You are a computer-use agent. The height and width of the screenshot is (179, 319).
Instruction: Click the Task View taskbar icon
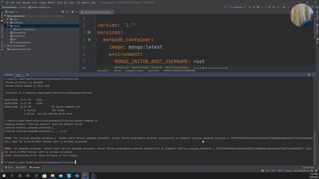(x=28, y=176)
